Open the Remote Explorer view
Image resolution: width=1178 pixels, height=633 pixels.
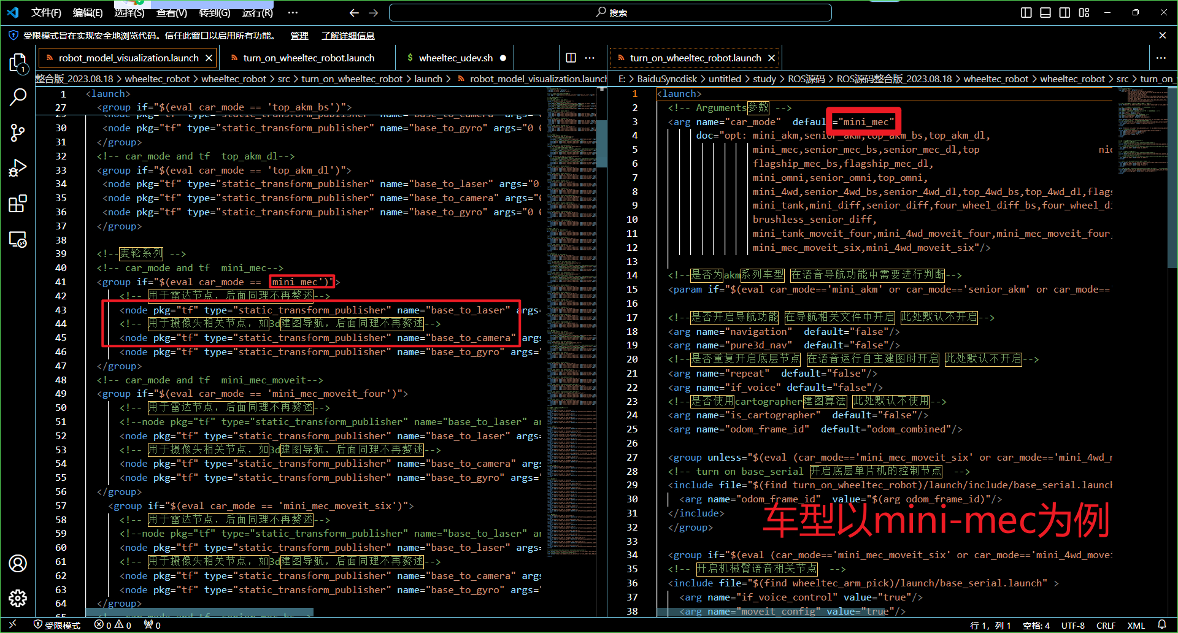[18, 239]
